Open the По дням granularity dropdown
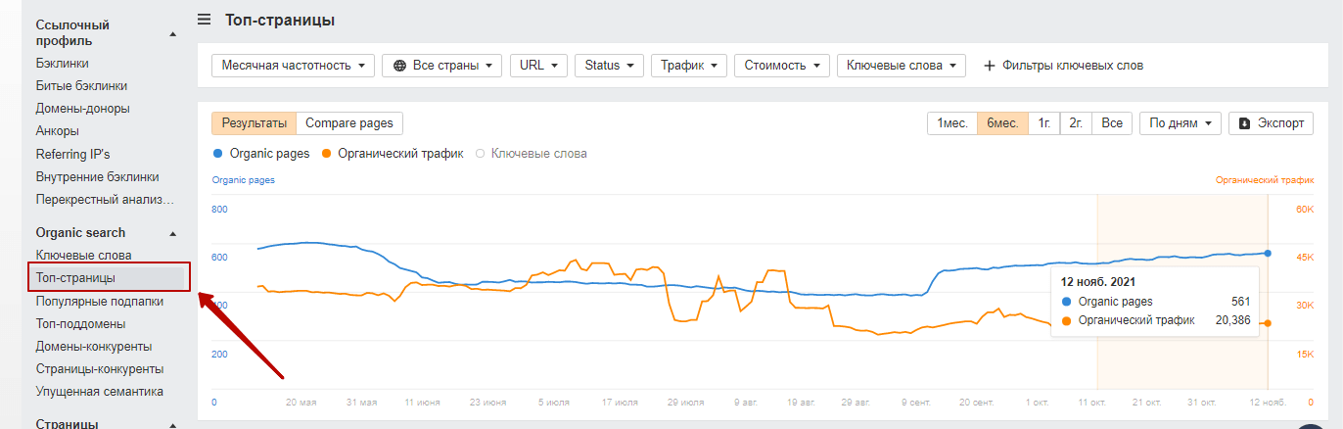 pyautogui.click(x=1181, y=123)
